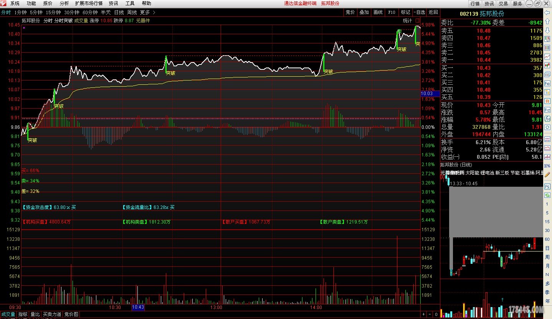Click the red area chart sidebar icon

click(x=547, y=148)
